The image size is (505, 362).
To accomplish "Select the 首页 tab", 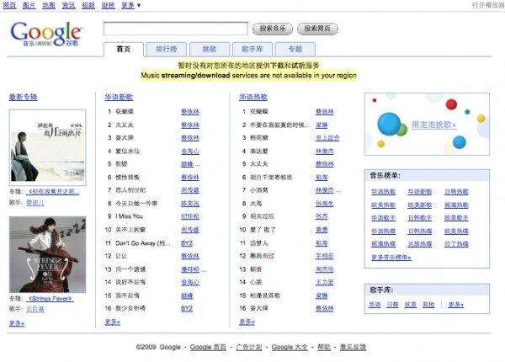I will 124,50.
